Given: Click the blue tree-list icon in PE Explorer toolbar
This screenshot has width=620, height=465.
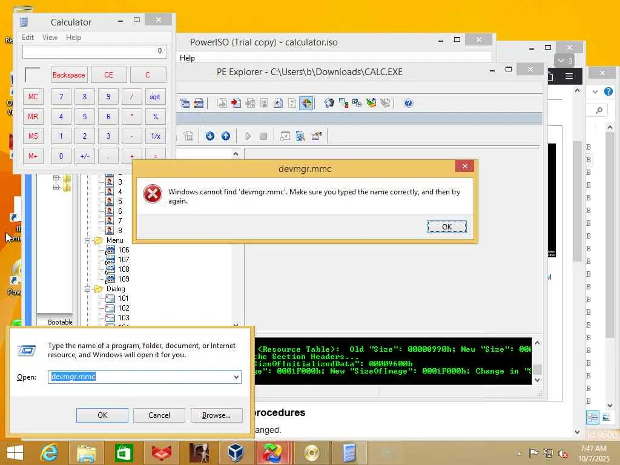Looking at the screenshot, I should pyautogui.click(x=185, y=103).
